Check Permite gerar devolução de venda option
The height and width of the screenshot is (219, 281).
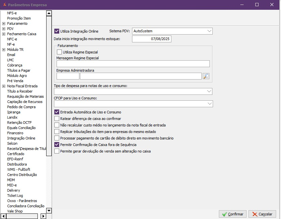point(57,151)
